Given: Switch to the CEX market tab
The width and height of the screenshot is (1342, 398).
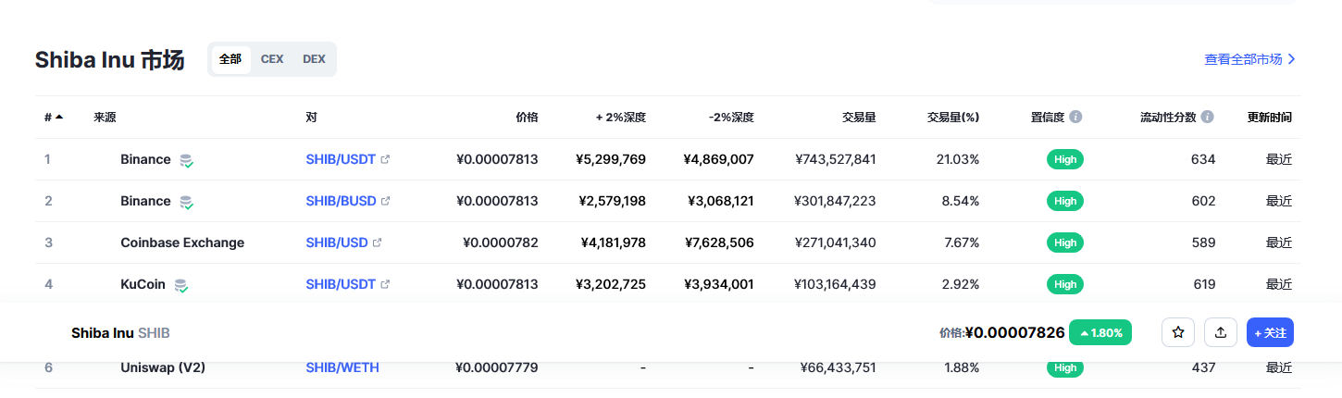Looking at the screenshot, I should tap(272, 59).
